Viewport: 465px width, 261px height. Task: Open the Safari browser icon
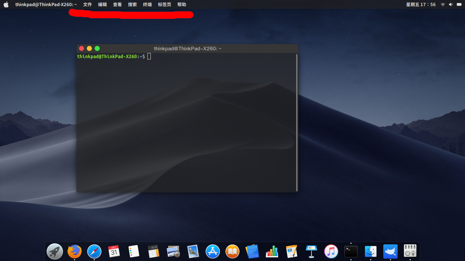click(94, 251)
